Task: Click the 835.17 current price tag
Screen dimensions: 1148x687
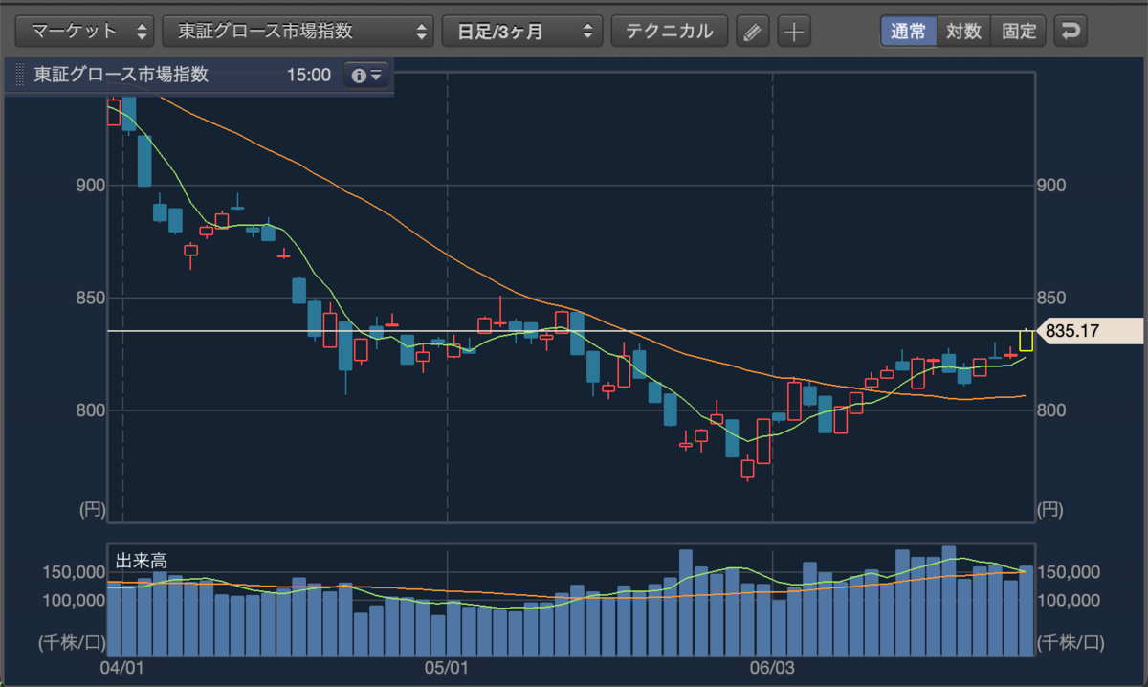Action: [1088, 331]
